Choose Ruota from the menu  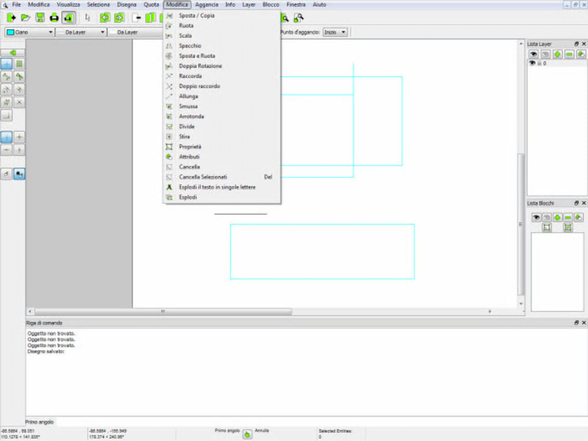221,25
